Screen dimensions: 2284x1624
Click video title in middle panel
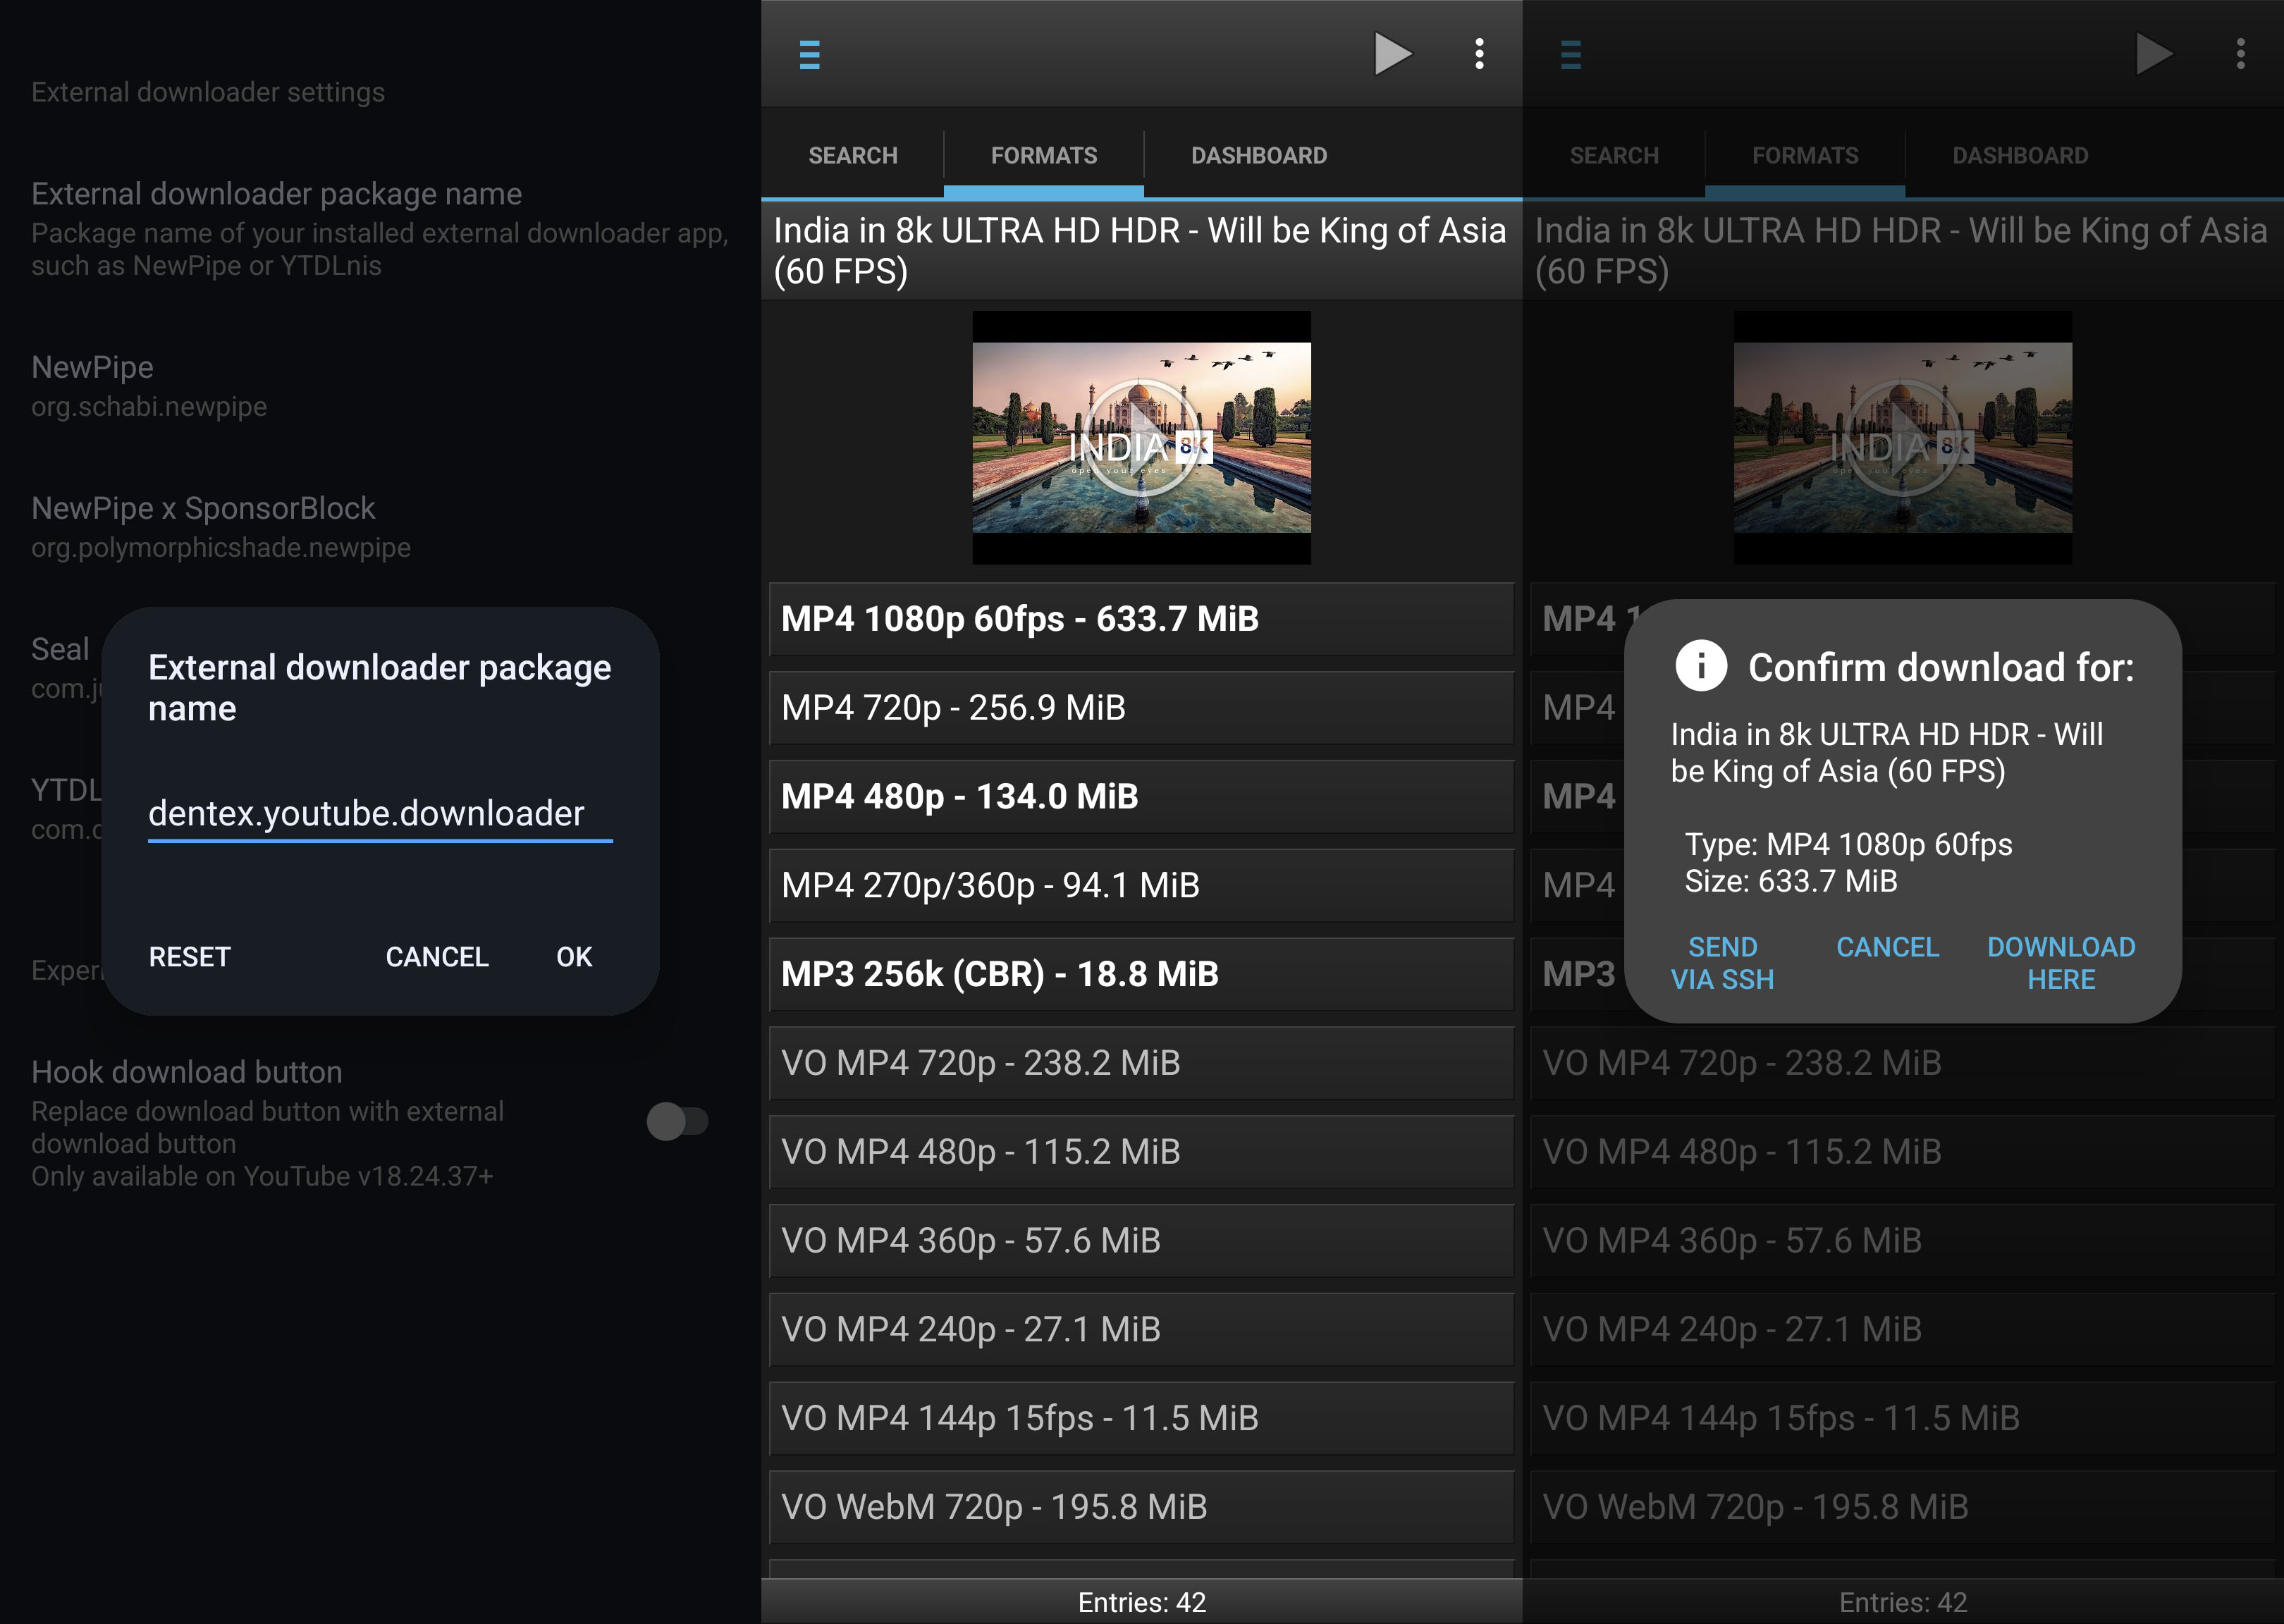tap(1141, 251)
